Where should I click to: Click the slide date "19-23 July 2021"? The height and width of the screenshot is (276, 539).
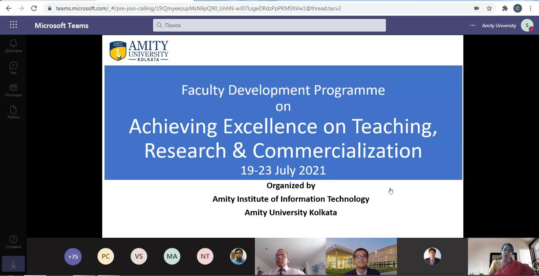point(283,170)
